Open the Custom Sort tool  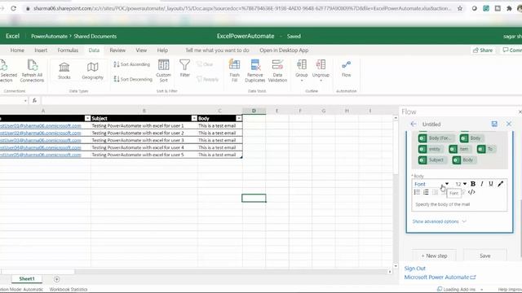click(x=163, y=71)
